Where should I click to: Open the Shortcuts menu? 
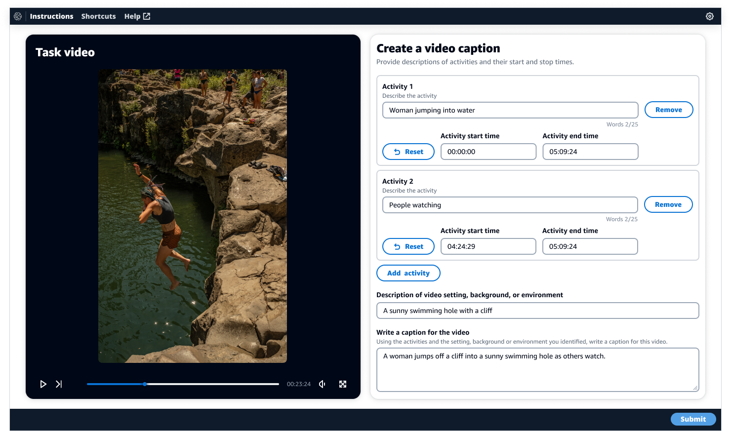[x=98, y=16]
